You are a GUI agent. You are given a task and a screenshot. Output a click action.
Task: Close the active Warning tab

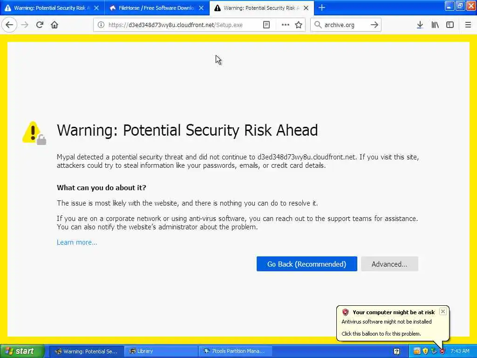click(x=307, y=8)
